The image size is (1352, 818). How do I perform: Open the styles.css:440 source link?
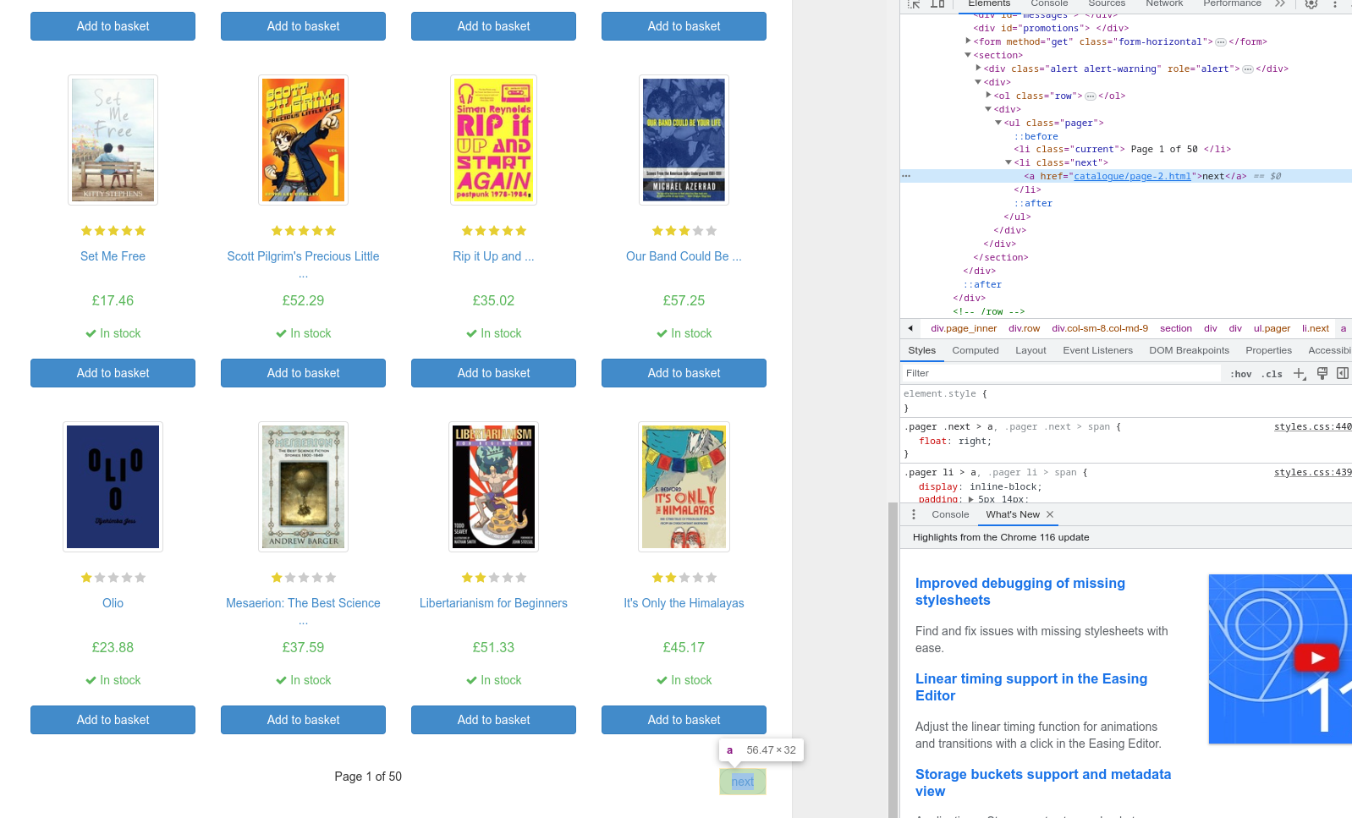click(1313, 427)
